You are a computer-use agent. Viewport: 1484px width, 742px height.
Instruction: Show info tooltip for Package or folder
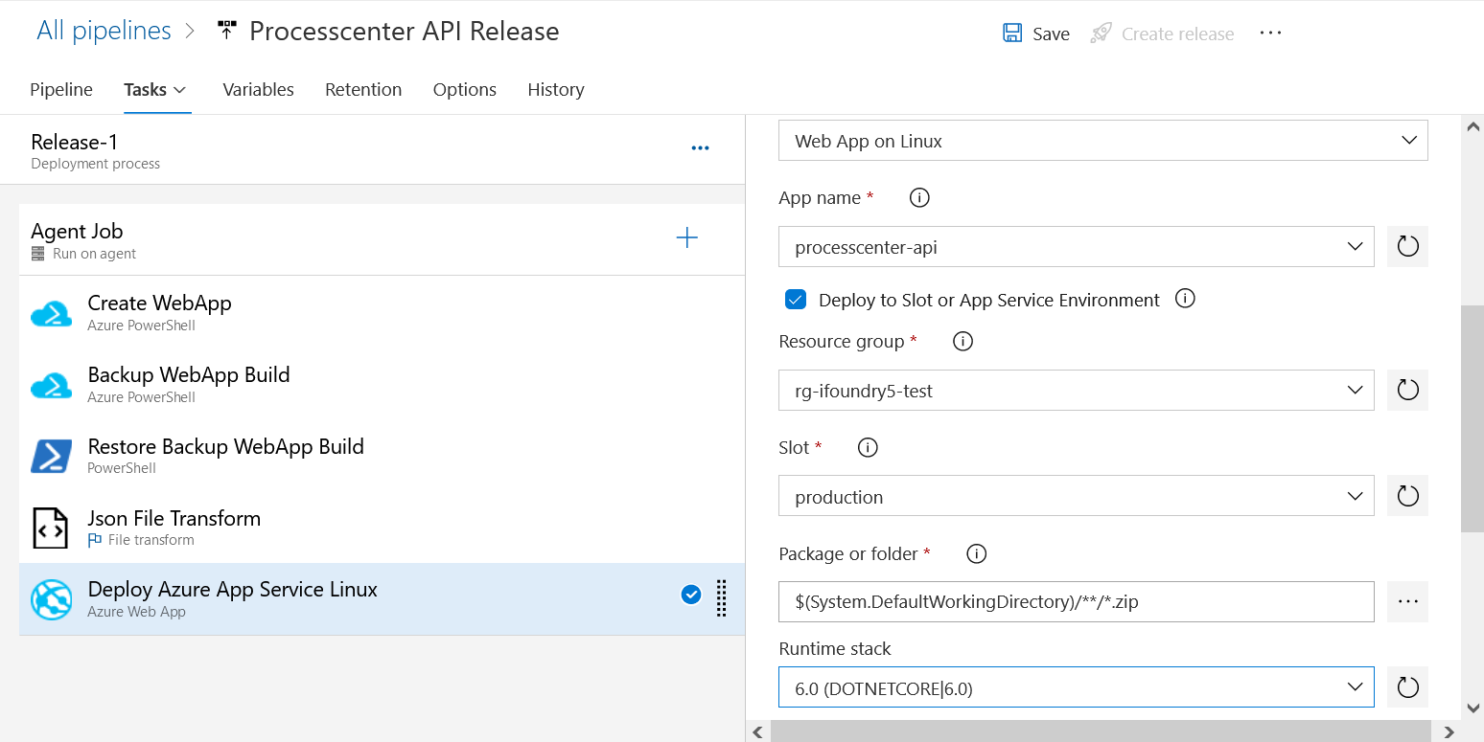(976, 553)
